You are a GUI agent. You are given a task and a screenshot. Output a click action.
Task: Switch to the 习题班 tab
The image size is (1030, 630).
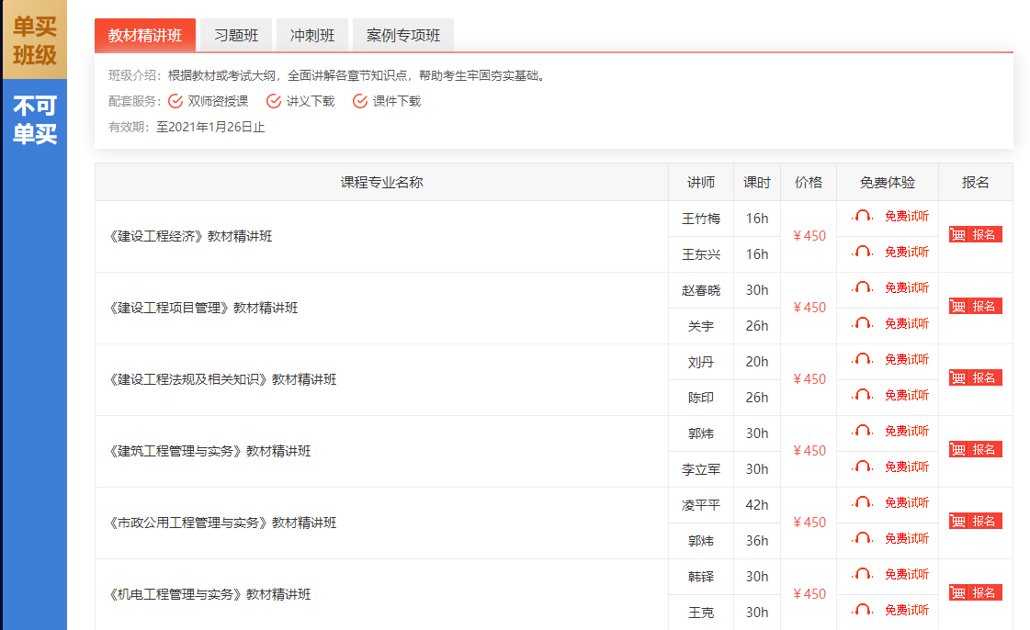(236, 36)
